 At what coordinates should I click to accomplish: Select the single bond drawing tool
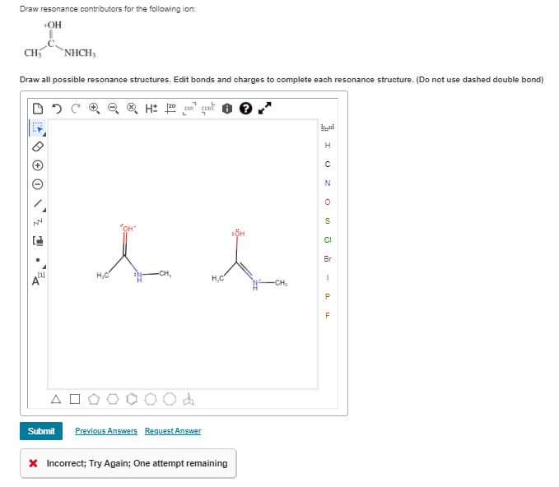(x=38, y=203)
